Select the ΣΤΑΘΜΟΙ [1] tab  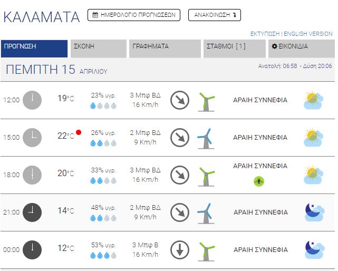click(x=235, y=49)
